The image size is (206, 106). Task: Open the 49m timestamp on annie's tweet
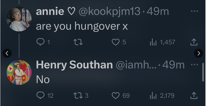coord(158,11)
